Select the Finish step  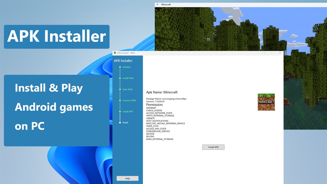(125, 123)
